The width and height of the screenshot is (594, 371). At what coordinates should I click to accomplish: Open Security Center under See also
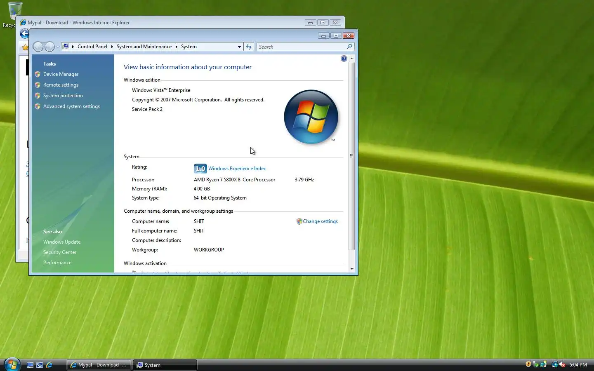tap(60, 252)
